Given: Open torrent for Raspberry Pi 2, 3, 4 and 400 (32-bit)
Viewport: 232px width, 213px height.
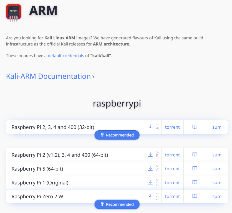Looking at the screenshot, I should [172, 127].
